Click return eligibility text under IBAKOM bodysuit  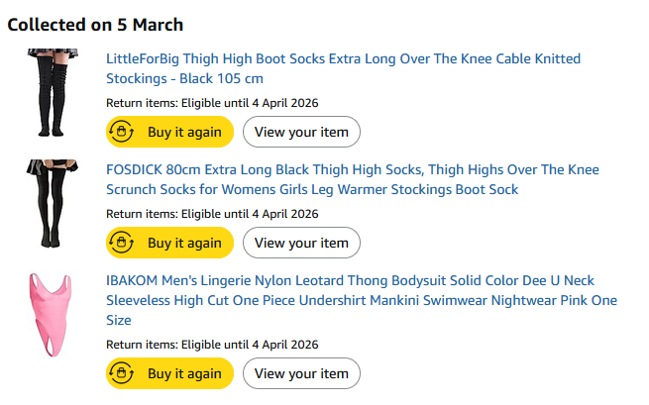tap(212, 345)
